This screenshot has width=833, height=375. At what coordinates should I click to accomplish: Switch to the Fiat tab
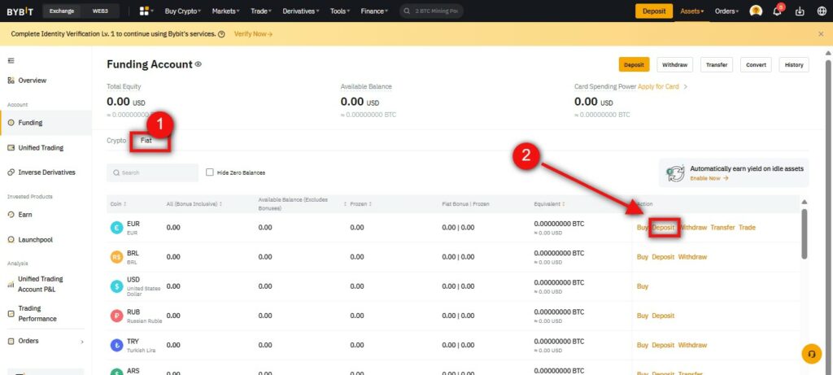pos(146,141)
